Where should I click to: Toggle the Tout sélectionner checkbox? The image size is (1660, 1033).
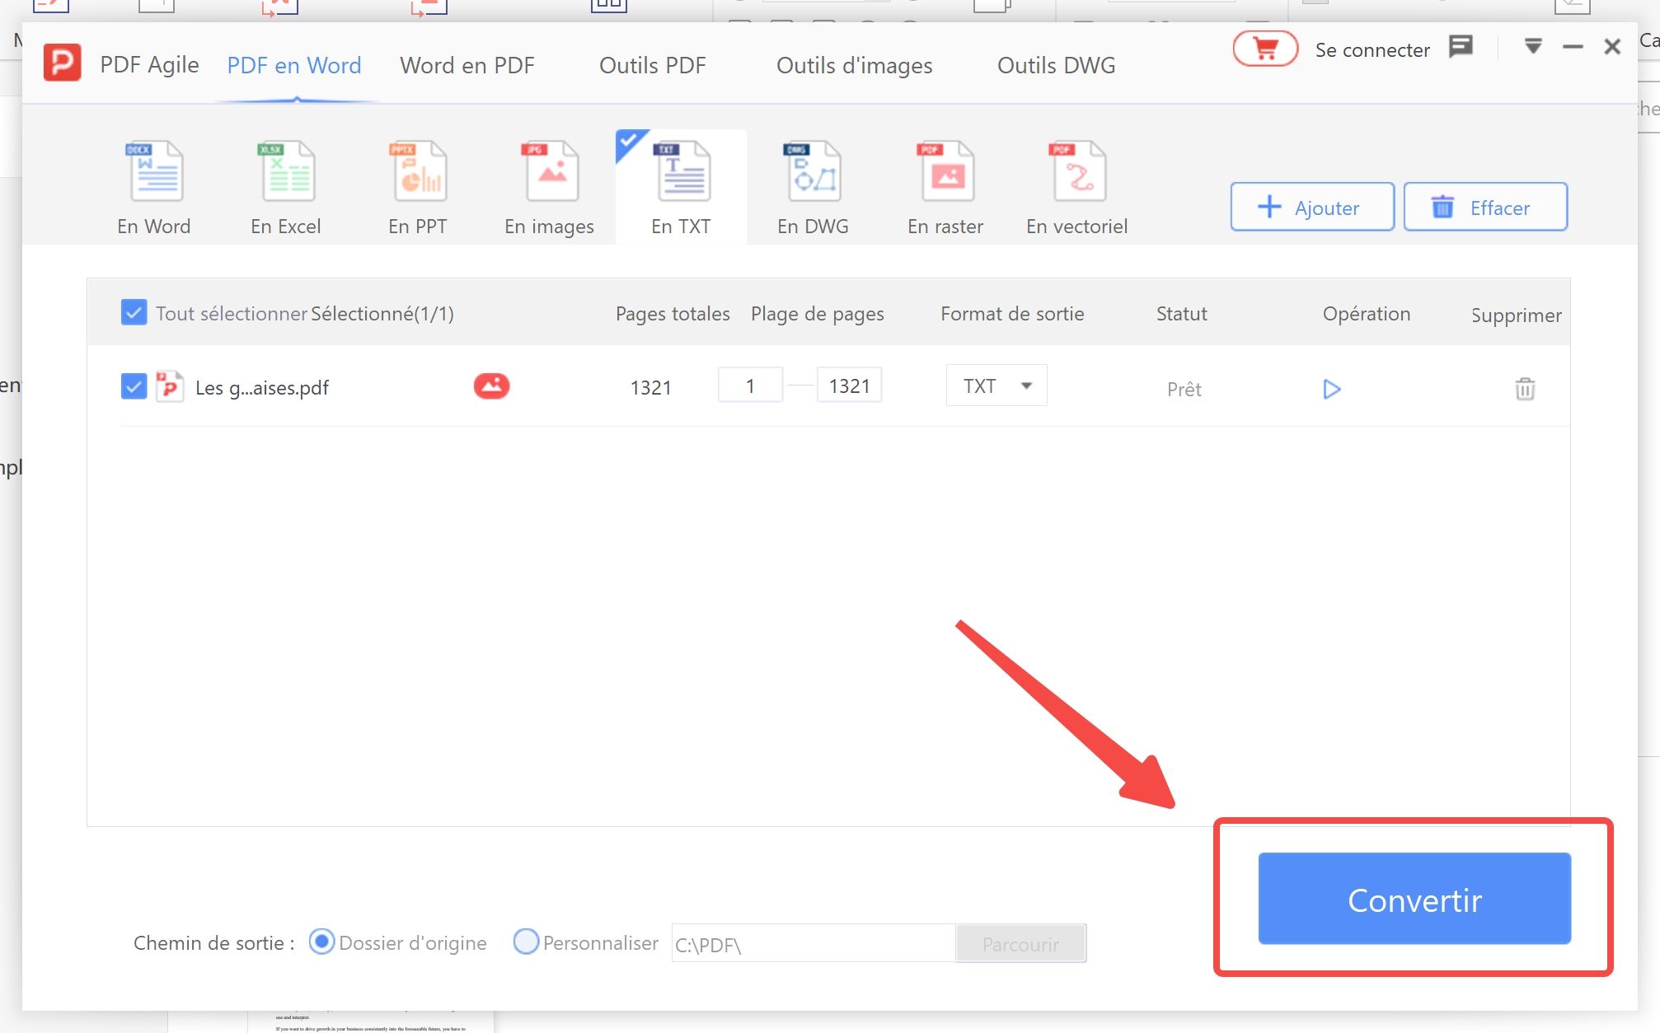134,313
